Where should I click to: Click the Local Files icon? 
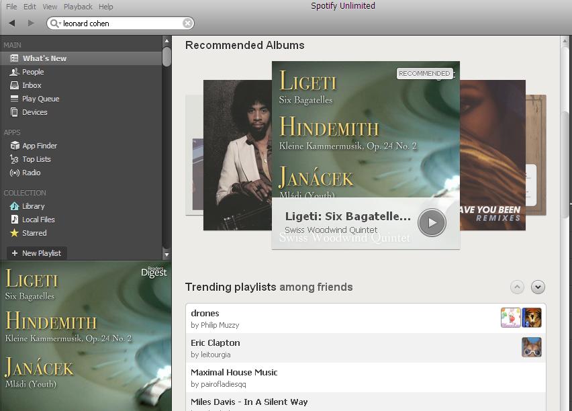point(14,220)
